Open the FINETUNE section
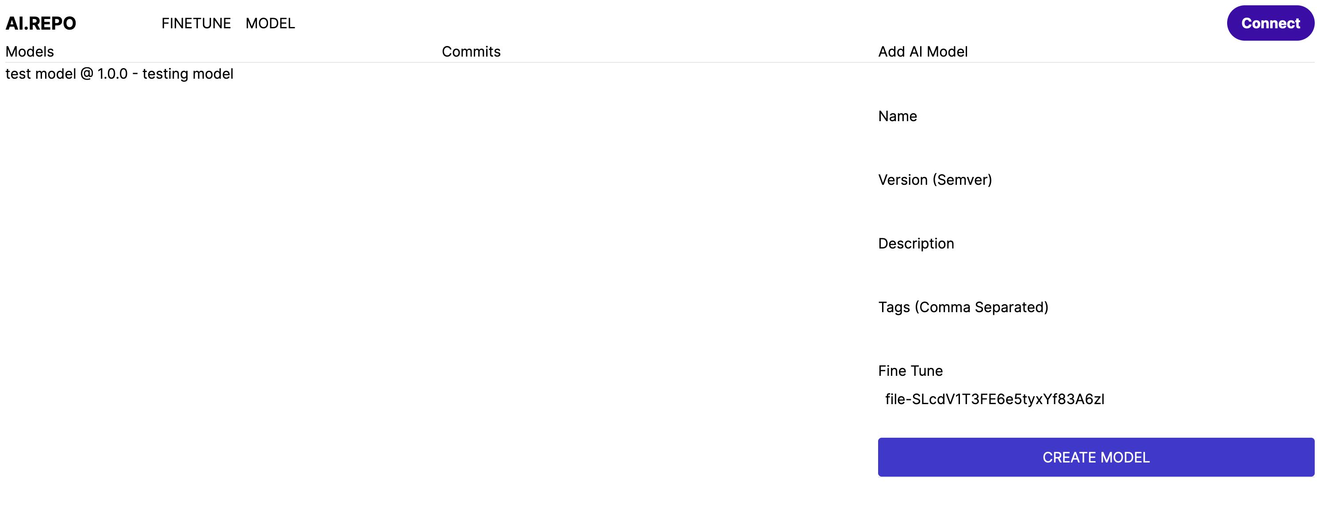1328x512 pixels. point(196,23)
